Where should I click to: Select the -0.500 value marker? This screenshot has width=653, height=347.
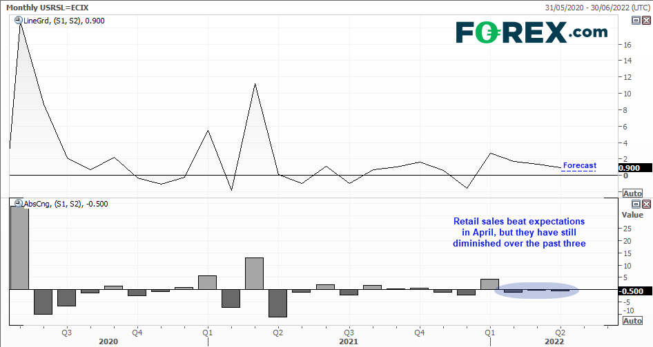pyautogui.click(x=631, y=291)
